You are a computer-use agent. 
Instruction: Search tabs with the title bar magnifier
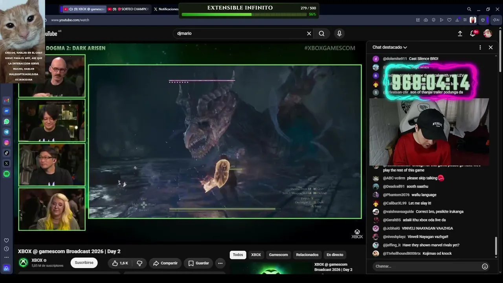coord(469,9)
